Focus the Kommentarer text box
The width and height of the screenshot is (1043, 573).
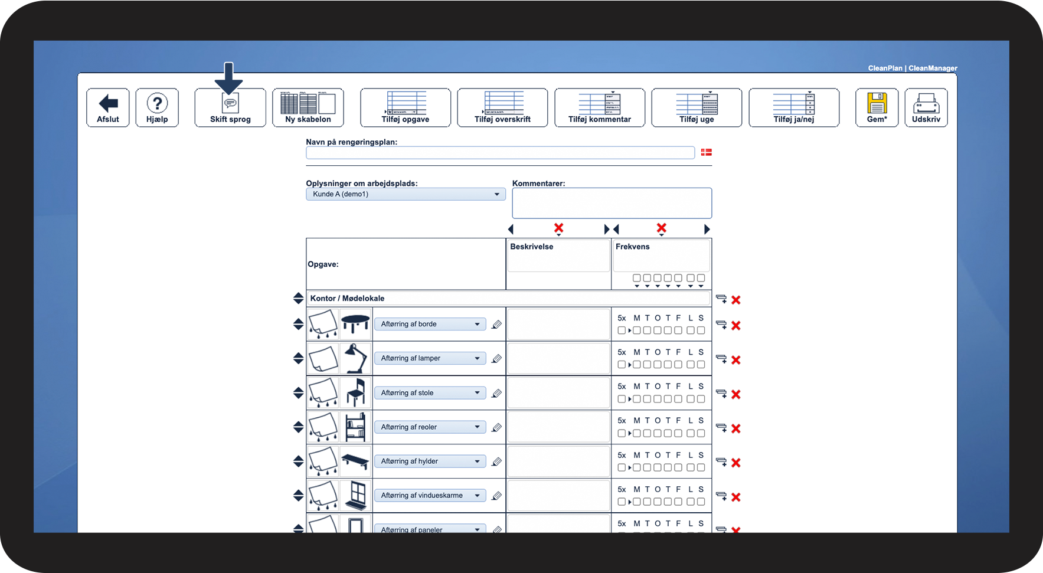(x=612, y=203)
